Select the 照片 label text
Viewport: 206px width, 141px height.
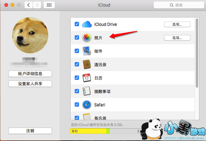tap(98, 38)
